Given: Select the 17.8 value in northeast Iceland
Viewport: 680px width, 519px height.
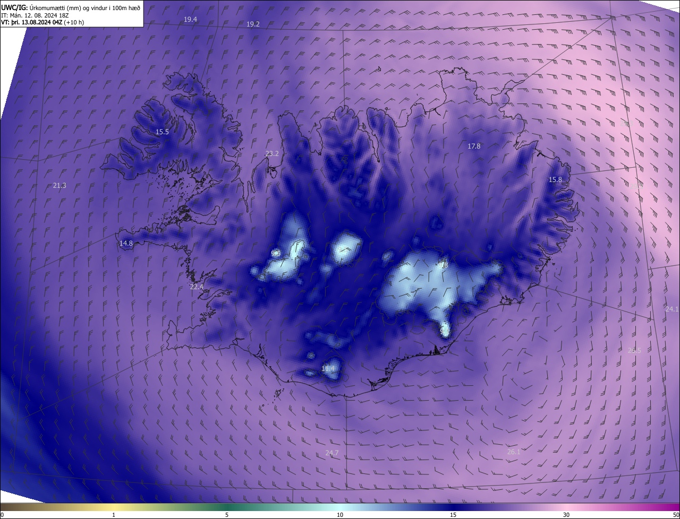Looking at the screenshot, I should click(x=474, y=146).
